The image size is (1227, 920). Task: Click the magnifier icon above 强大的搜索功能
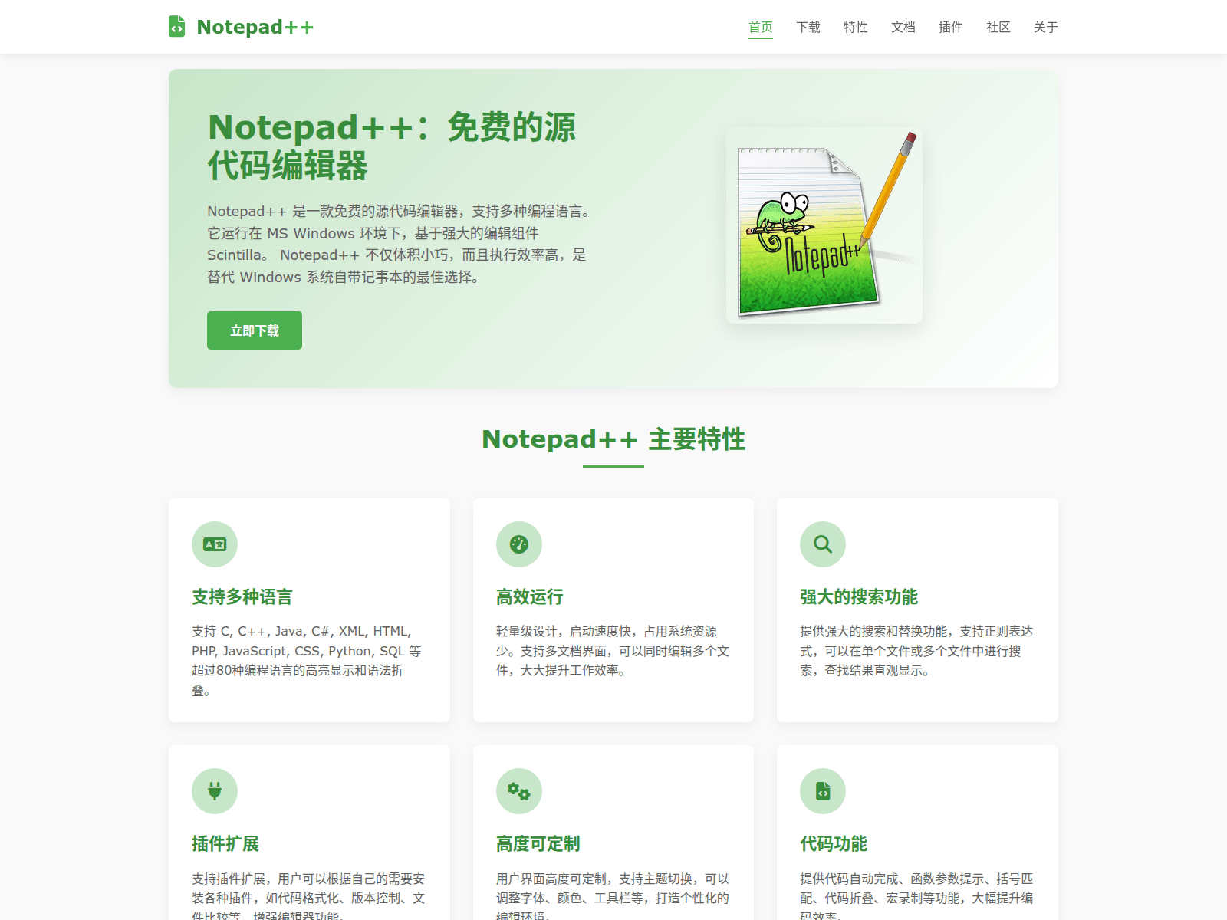pos(823,544)
